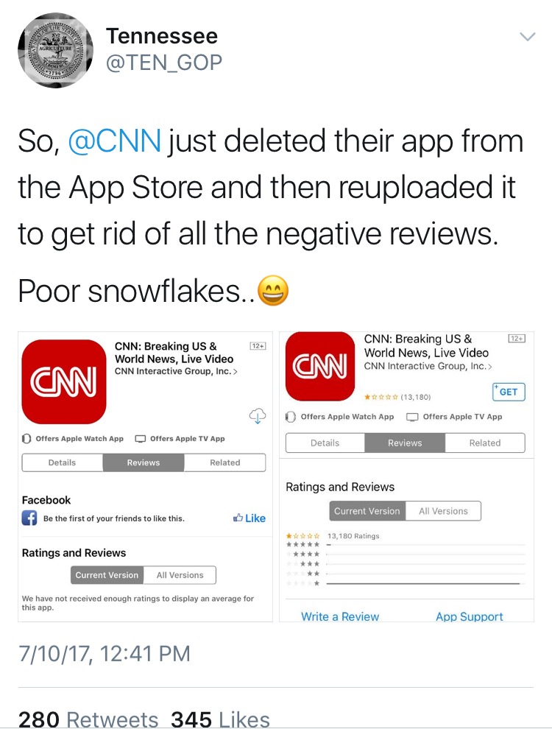
Task: Open the tweet options chevron menu
Action: [528, 36]
